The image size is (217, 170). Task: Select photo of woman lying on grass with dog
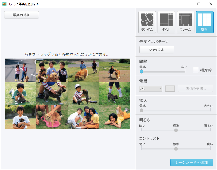coord(114,117)
